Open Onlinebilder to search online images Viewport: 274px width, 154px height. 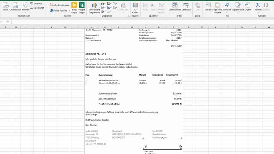[x=15, y=7]
